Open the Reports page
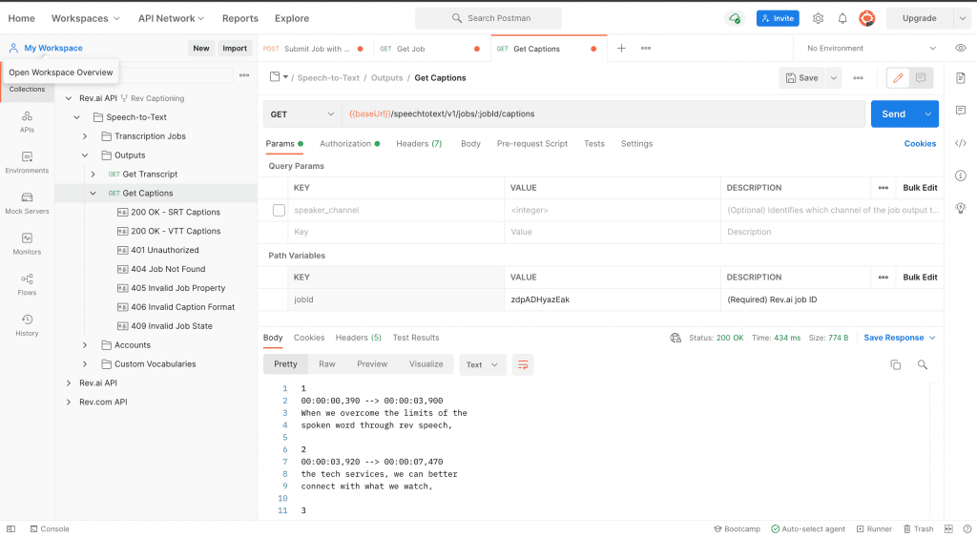The width and height of the screenshot is (977, 537). (239, 18)
